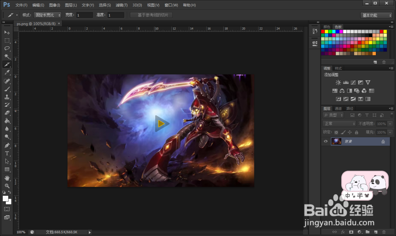
Task: Select the Path Selection tool
Action: pos(7,161)
